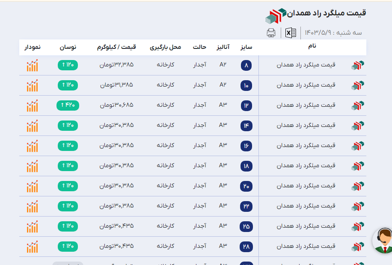
Task: Click the size 22 badge
Action: click(x=246, y=207)
